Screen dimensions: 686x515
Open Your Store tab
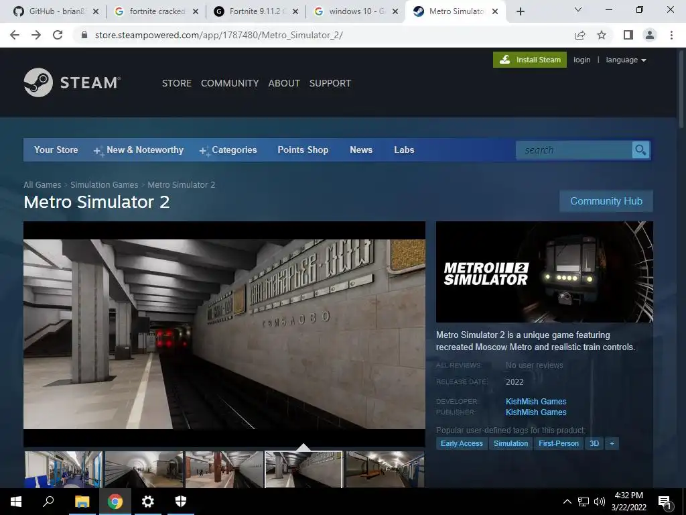(x=56, y=150)
